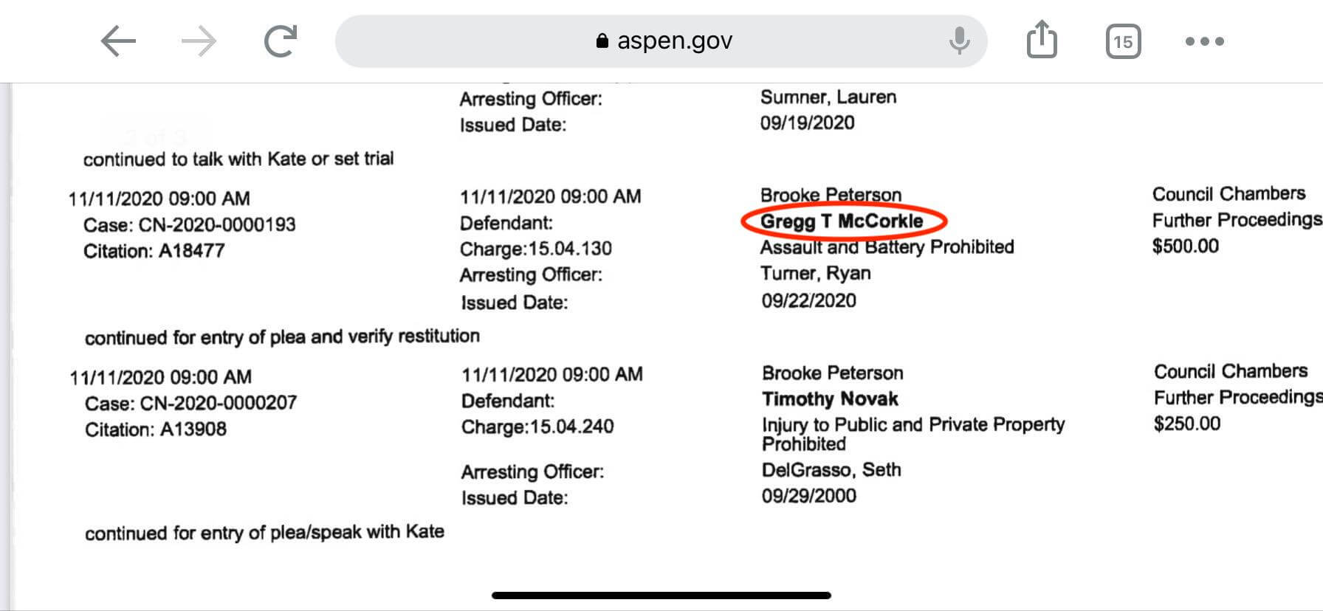The height and width of the screenshot is (611, 1323).
Task: Select defendant name Timothy Novak
Action: 830,399
